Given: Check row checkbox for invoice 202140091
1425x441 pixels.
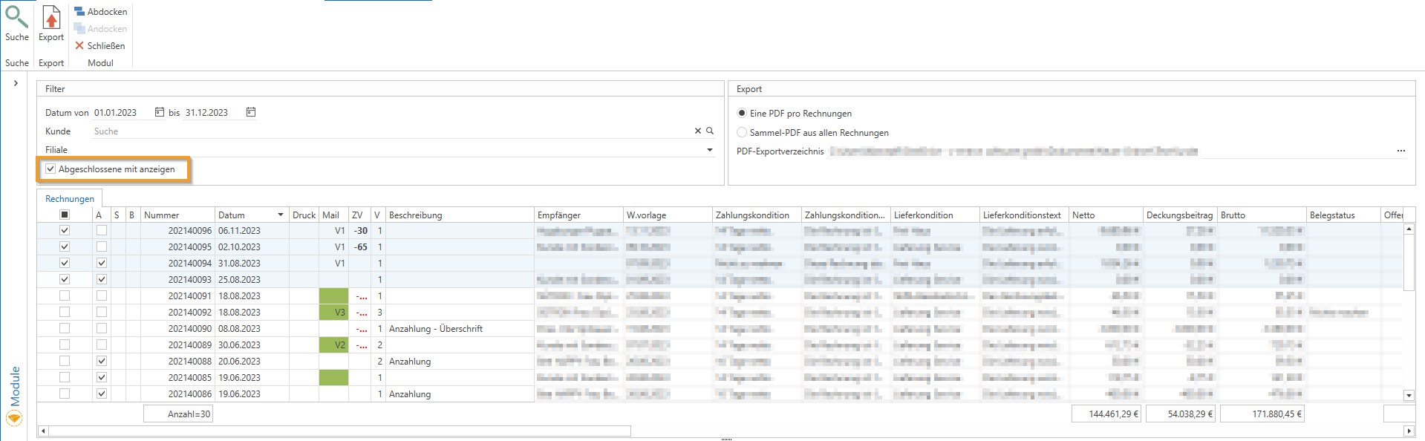Looking at the screenshot, I should 65,295.
